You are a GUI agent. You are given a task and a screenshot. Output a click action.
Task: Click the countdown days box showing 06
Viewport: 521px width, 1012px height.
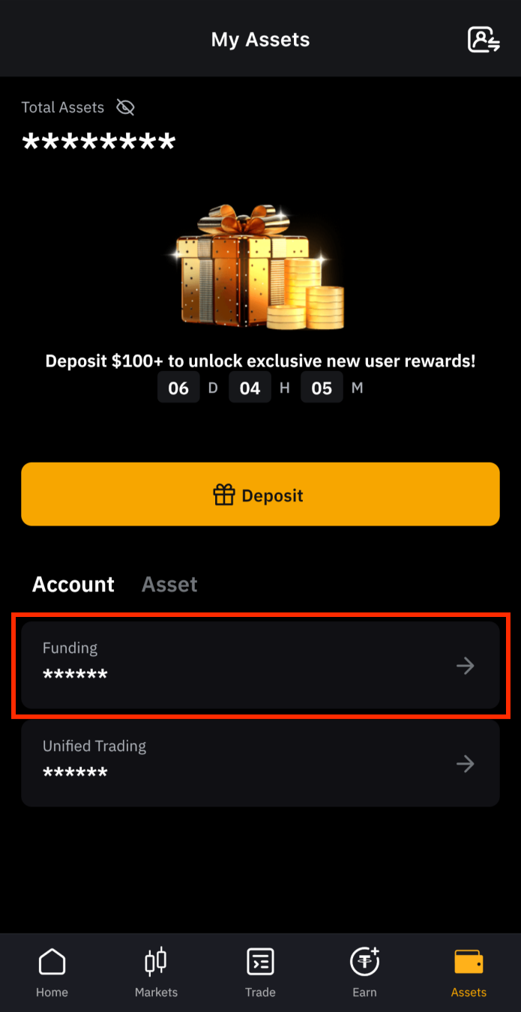click(178, 388)
